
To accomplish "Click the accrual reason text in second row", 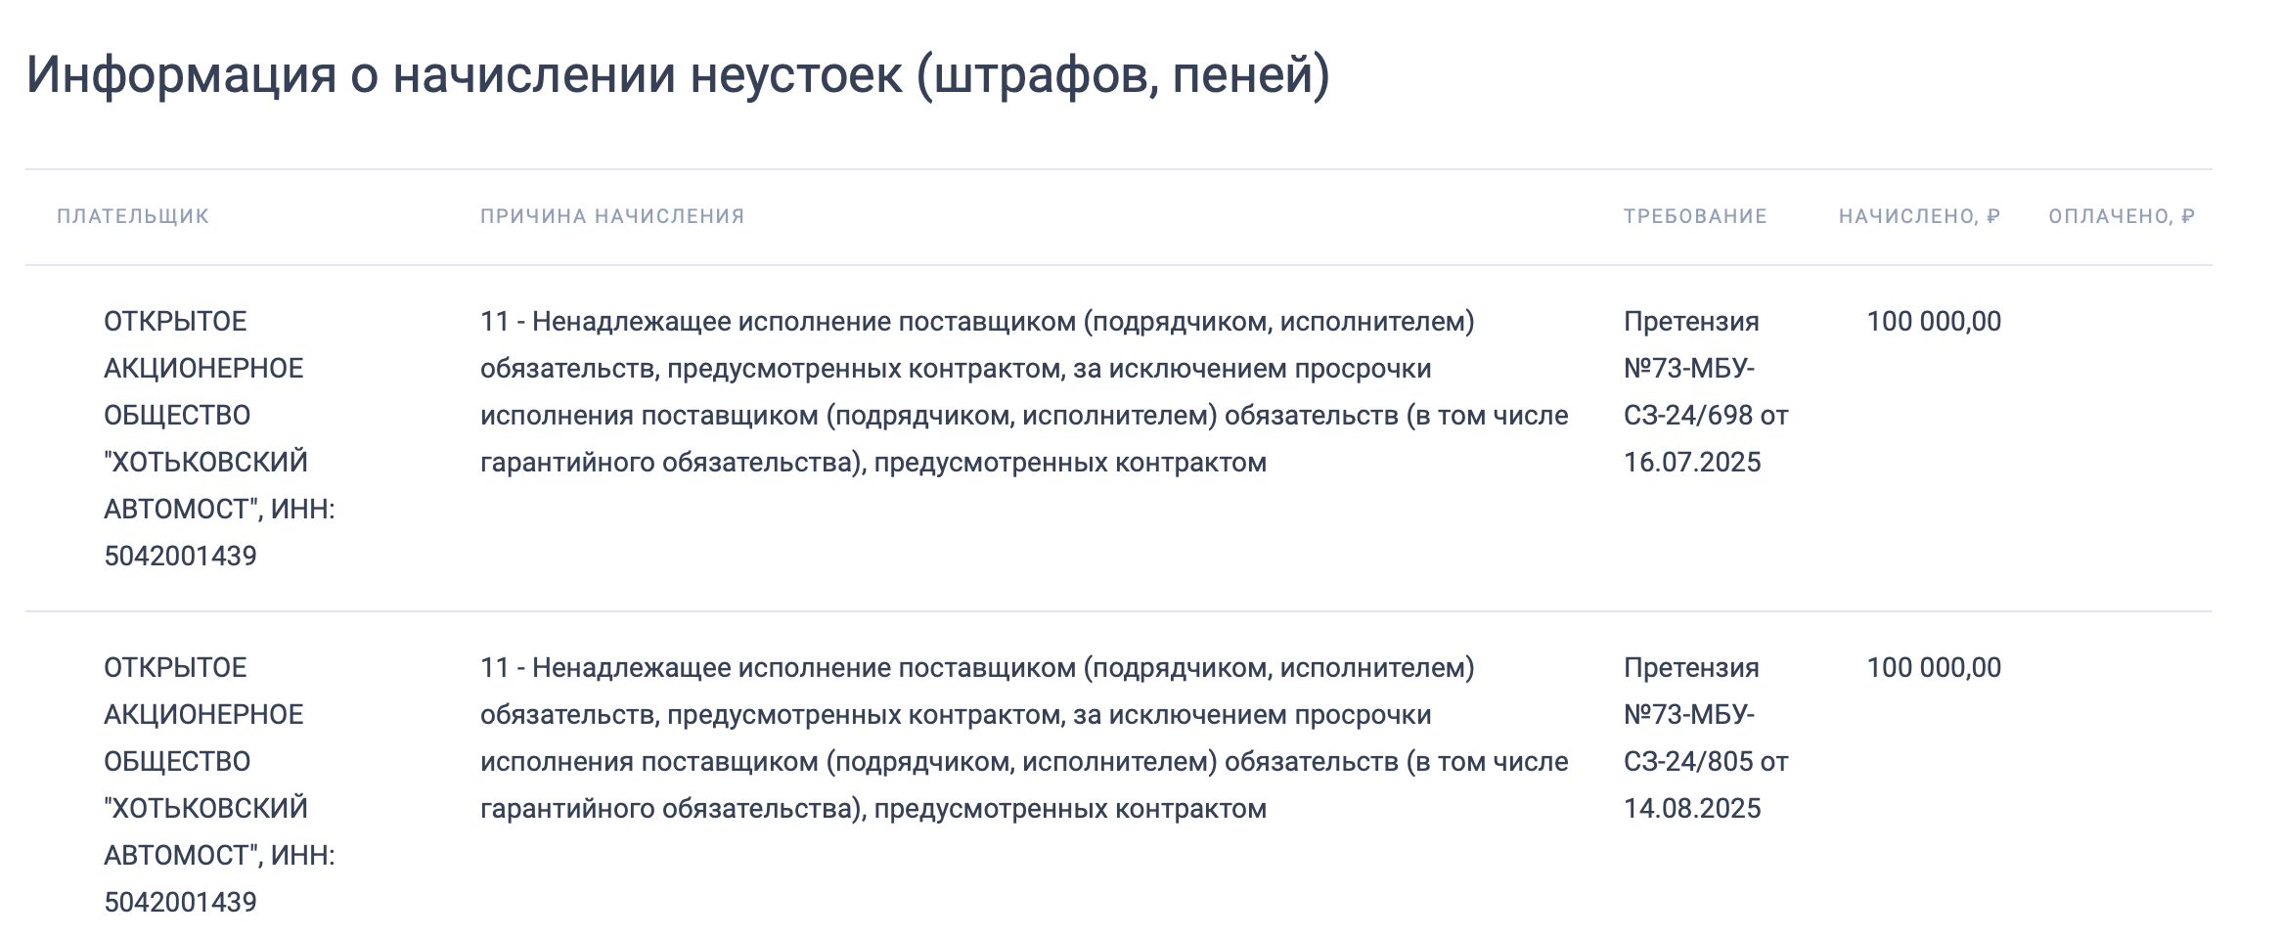I will tap(1023, 738).
